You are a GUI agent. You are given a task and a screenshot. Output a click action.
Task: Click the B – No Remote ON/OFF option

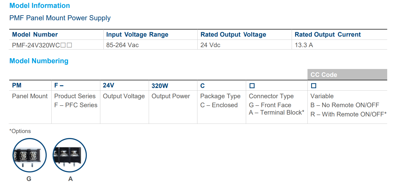tap(345, 105)
